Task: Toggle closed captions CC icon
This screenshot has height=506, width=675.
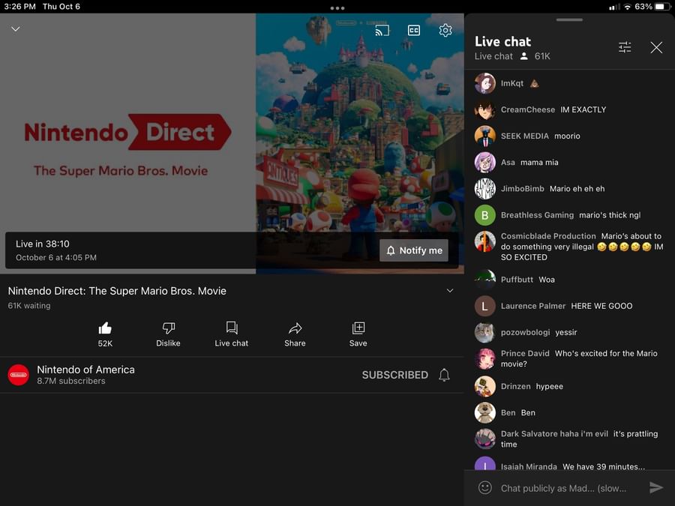Action: pyautogui.click(x=414, y=30)
